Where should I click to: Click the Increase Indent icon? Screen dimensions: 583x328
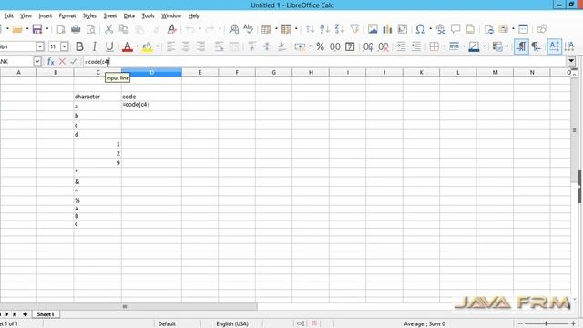point(401,46)
